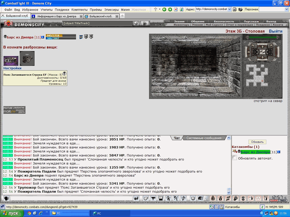Go back with the green left arrow
The height and width of the screenshot is (217, 290).
164,9
